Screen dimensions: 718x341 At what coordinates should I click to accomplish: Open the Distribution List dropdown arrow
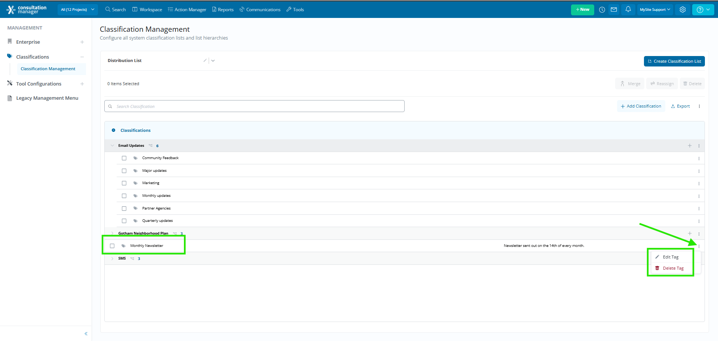click(213, 61)
